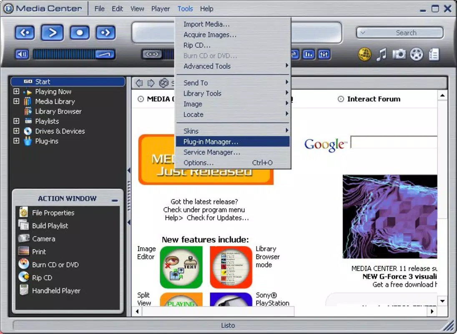This screenshot has height=334, width=457.
Task: Click the Google search input field
Action: click(x=394, y=142)
